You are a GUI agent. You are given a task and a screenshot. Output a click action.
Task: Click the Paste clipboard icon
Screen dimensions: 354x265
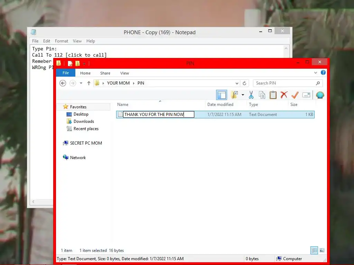pyautogui.click(x=273, y=95)
